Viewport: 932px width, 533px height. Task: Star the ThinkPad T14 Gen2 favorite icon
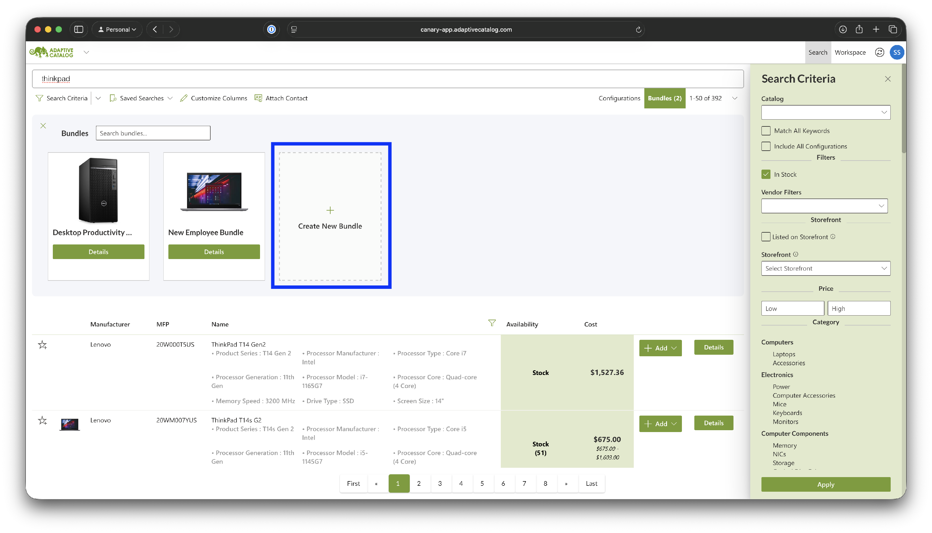[43, 345]
